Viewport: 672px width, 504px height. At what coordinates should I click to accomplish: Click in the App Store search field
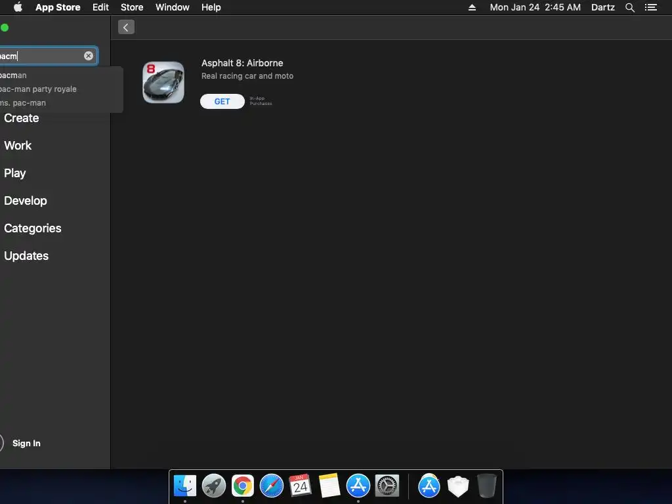point(47,56)
